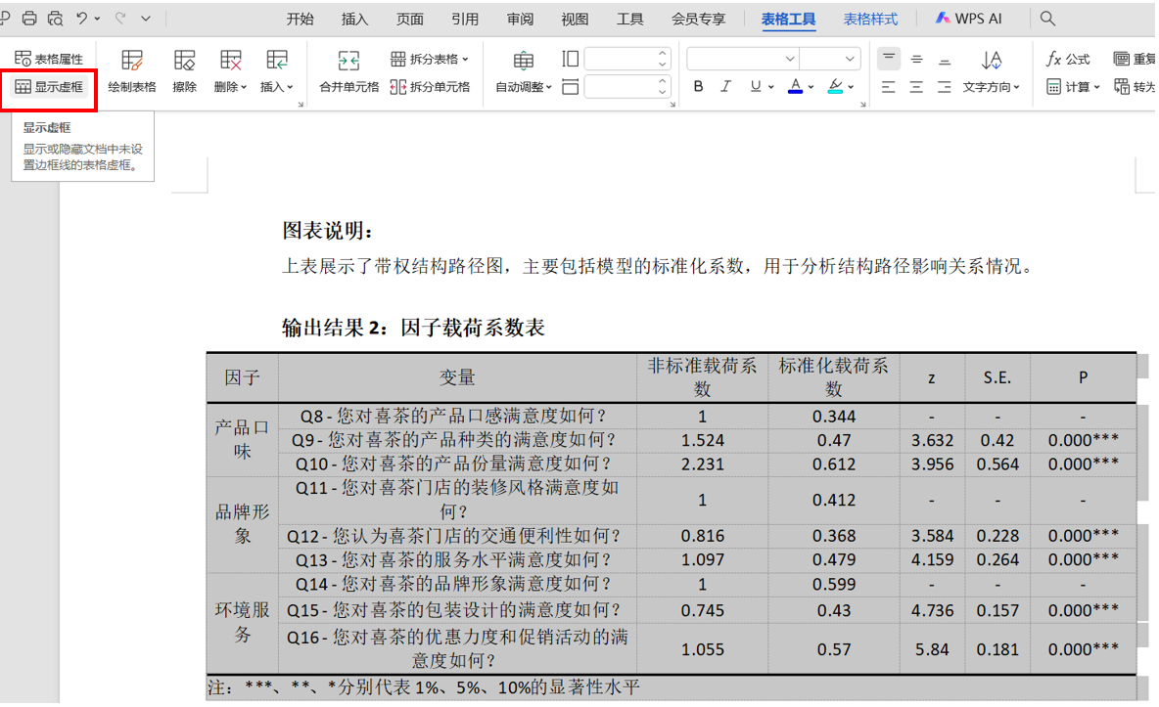Click 拆分单元格 split cells
Screen dimensions: 1159x707
coord(430,87)
